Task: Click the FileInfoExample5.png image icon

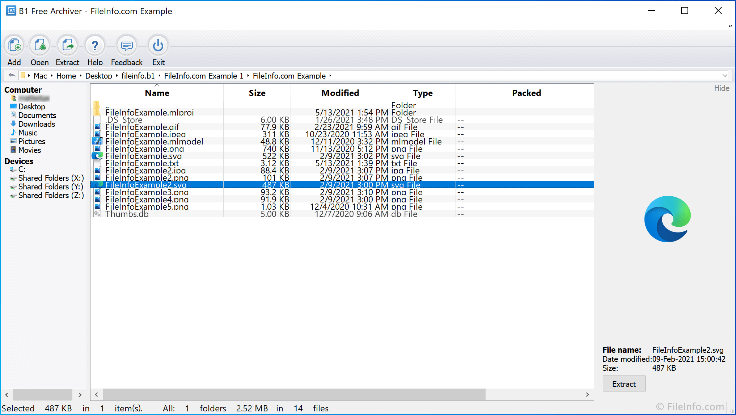Action: pyautogui.click(x=97, y=207)
